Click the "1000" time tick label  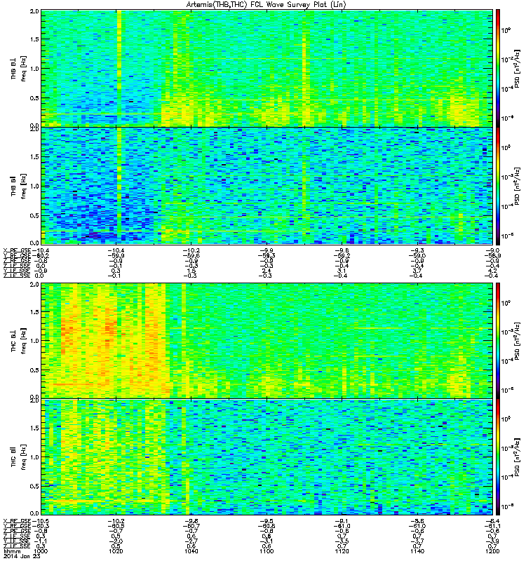40,551
